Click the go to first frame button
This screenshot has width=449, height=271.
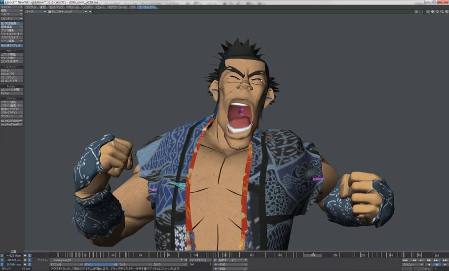click(x=405, y=260)
